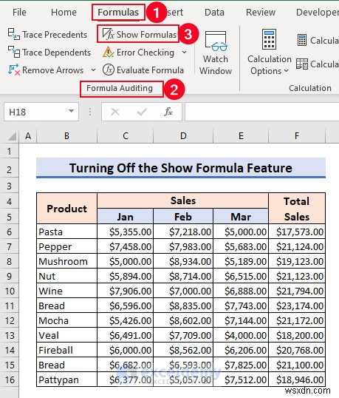
Task: Open the Name Box dropdown arrow
Action: 72,111
